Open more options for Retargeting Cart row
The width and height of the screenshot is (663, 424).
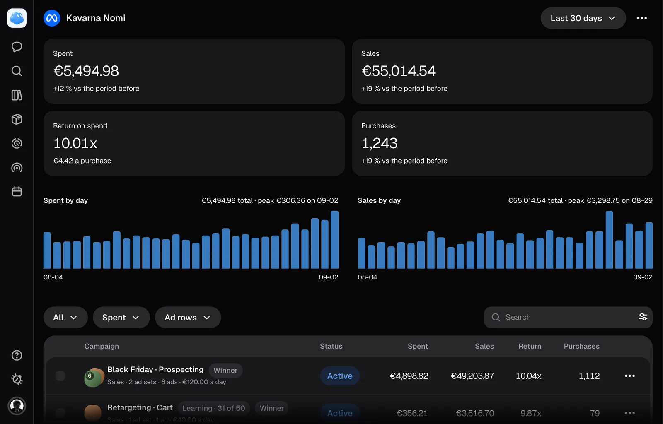point(630,413)
